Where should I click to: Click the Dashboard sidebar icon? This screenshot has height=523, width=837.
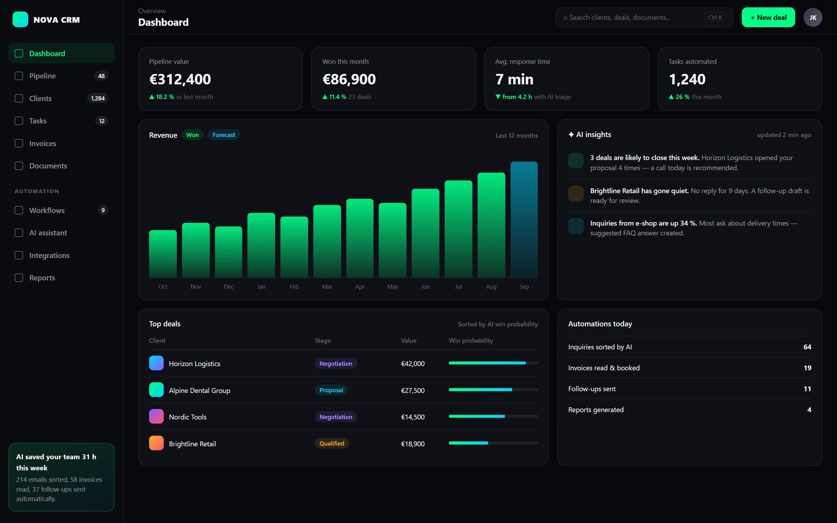[19, 53]
